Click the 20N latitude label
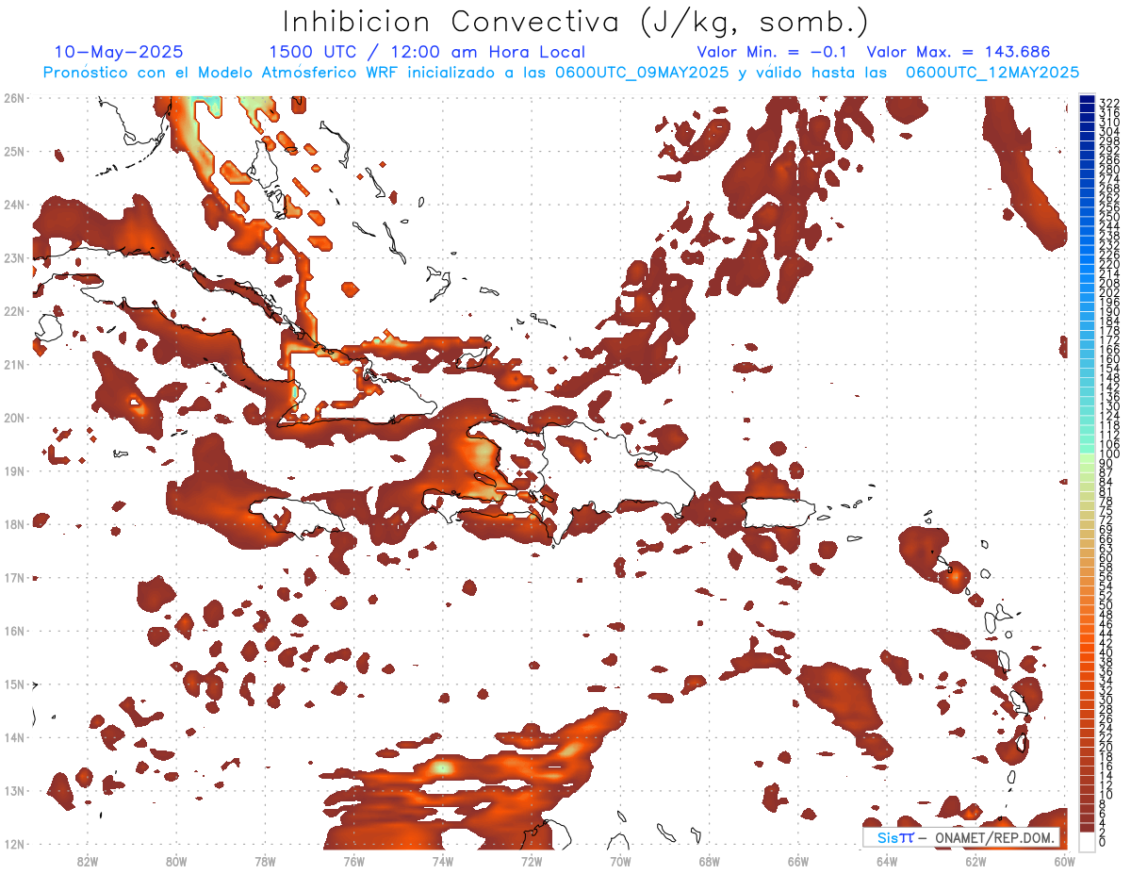The image size is (1131, 874). pos(14,418)
